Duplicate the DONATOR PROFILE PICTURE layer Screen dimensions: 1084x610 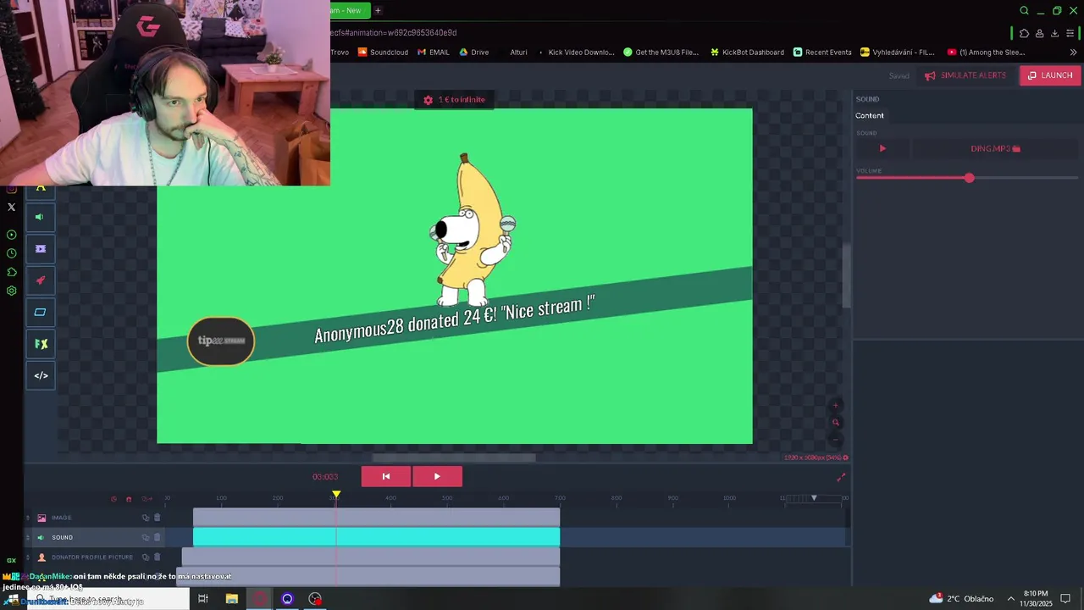click(146, 557)
